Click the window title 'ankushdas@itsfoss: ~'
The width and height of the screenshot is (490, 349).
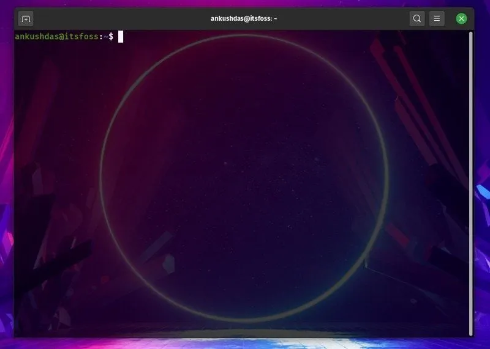click(x=244, y=19)
